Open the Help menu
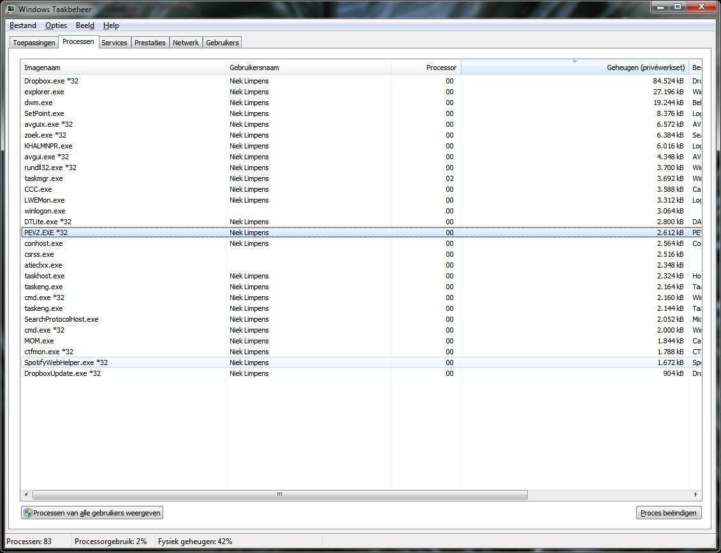The height and width of the screenshot is (553, 721). (111, 25)
